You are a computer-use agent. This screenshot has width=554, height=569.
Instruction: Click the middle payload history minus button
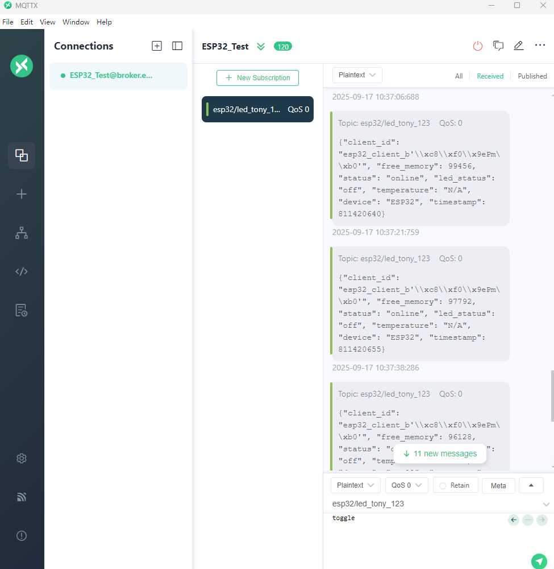(527, 520)
